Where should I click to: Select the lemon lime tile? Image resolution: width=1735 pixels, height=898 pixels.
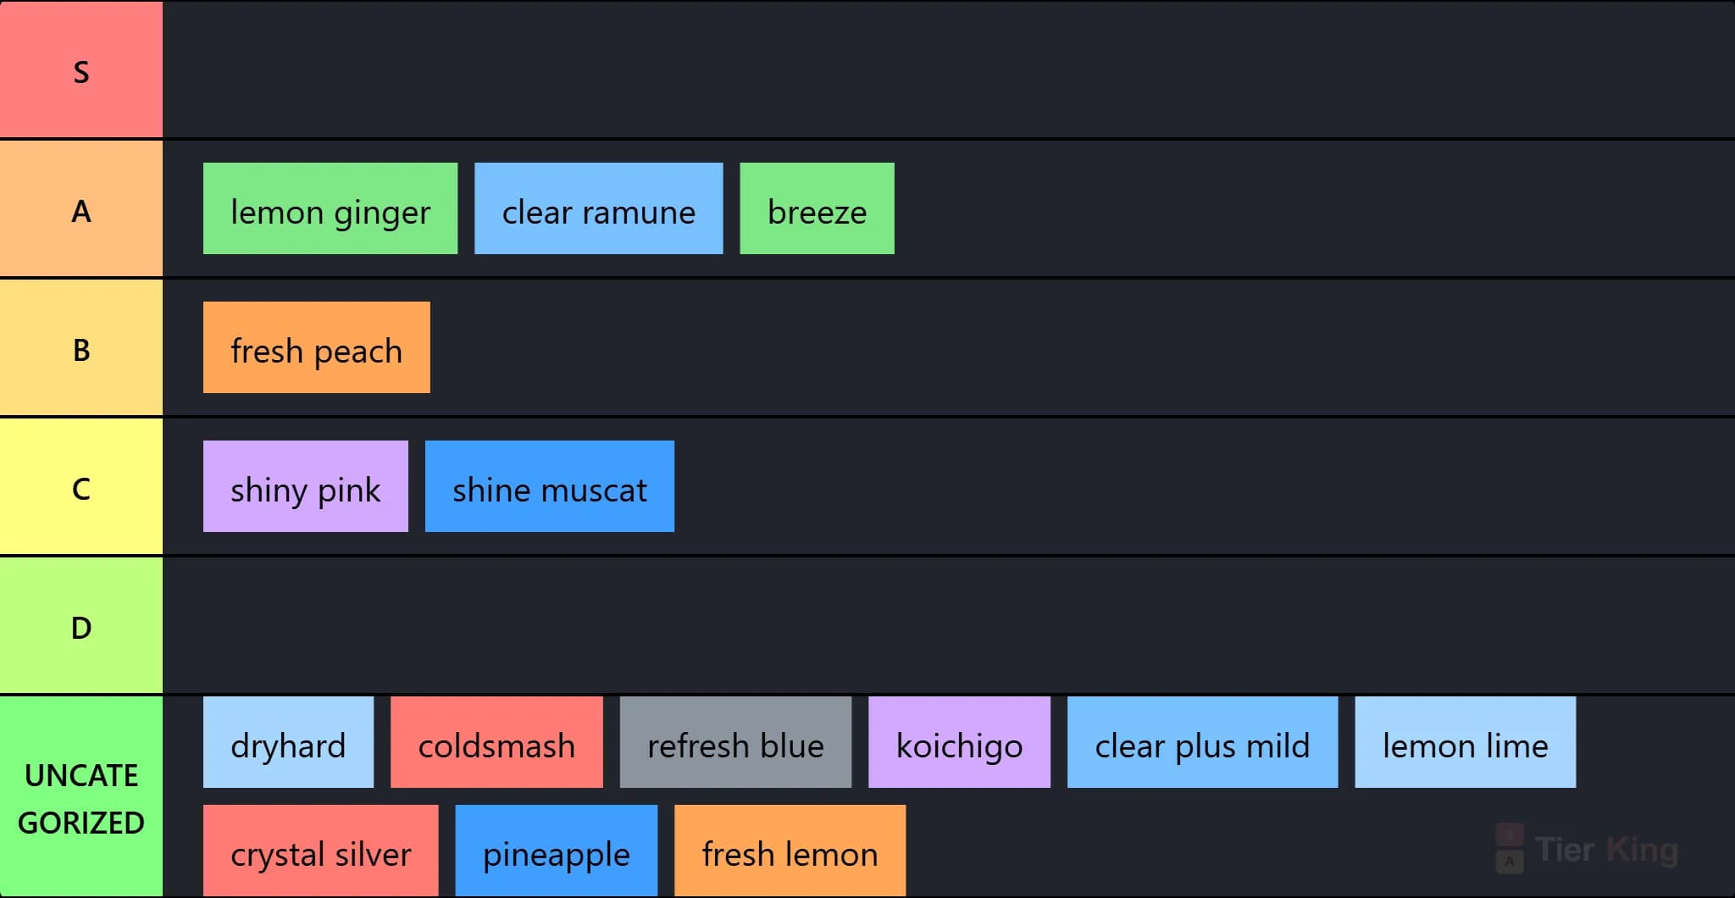(1466, 742)
